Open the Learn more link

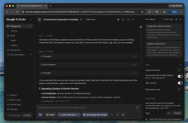tap(164, 108)
